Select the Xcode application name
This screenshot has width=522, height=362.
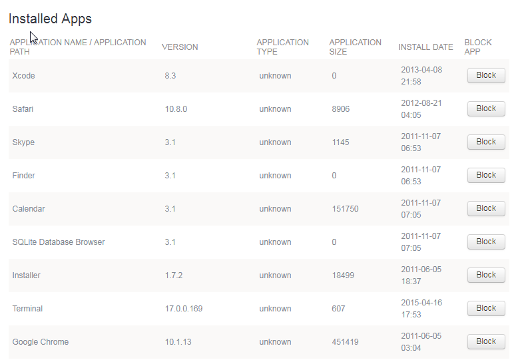24,76
